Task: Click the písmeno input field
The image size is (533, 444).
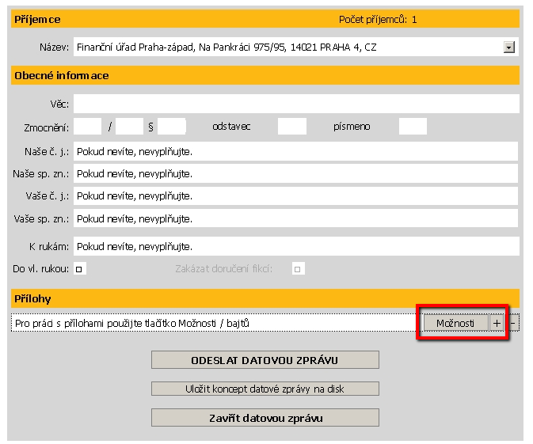Action: pos(413,127)
